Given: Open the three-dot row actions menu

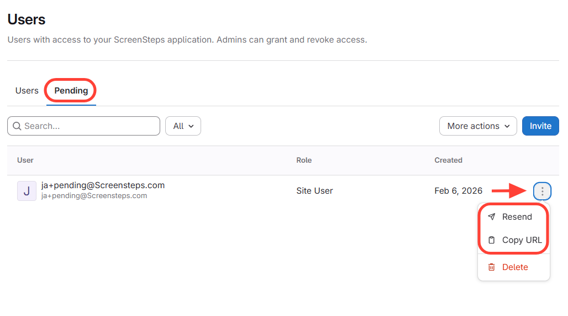Looking at the screenshot, I should [542, 191].
